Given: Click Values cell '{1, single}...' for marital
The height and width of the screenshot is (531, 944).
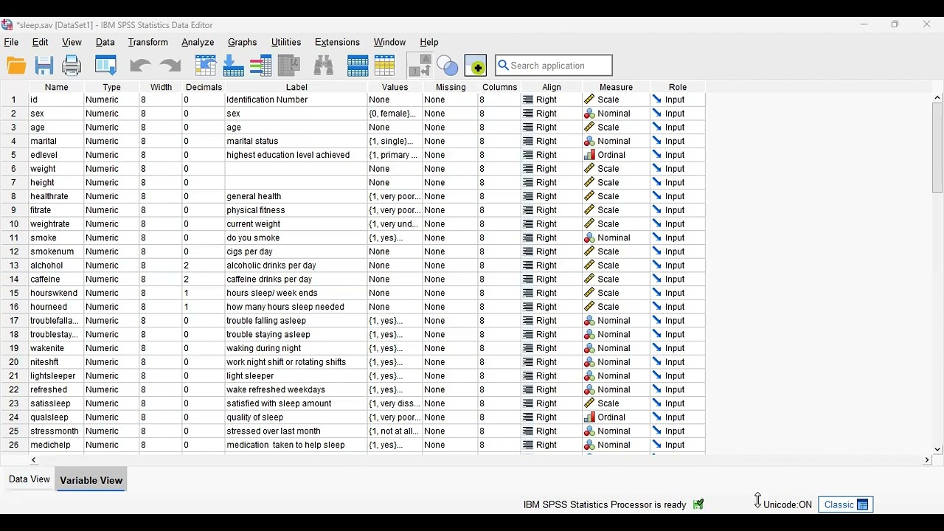Looking at the screenshot, I should click(x=395, y=141).
